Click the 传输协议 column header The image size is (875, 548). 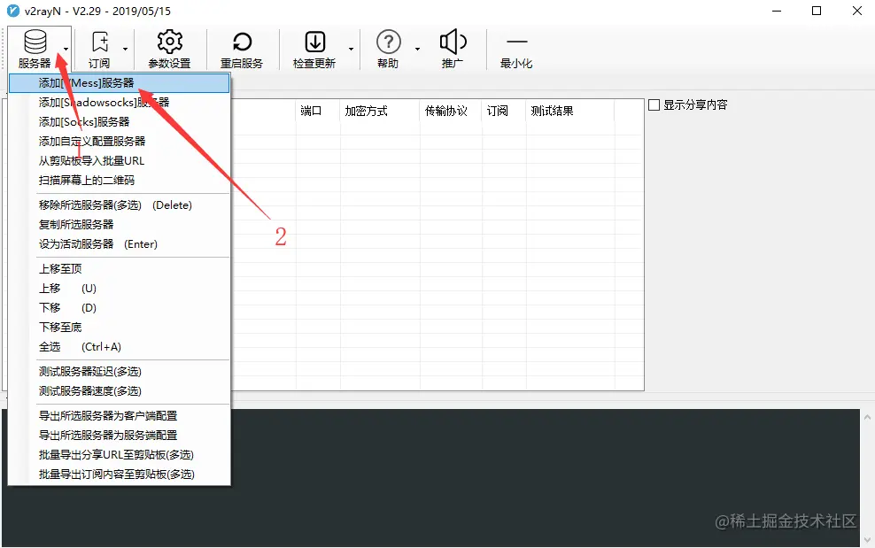451,111
